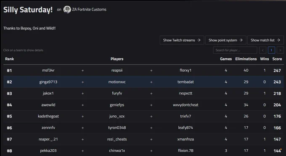The width and height of the screenshot is (286, 156).
Task: Select player wxvydontcheat
Action: (185, 105)
